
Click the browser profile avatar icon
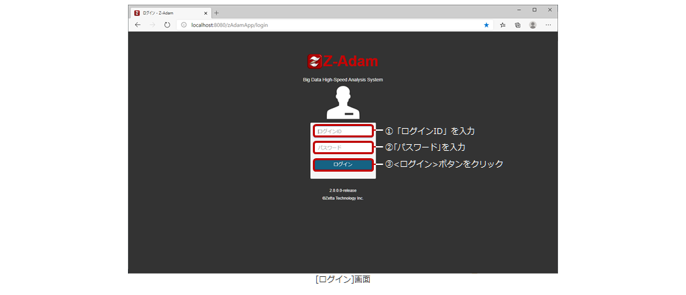(533, 25)
